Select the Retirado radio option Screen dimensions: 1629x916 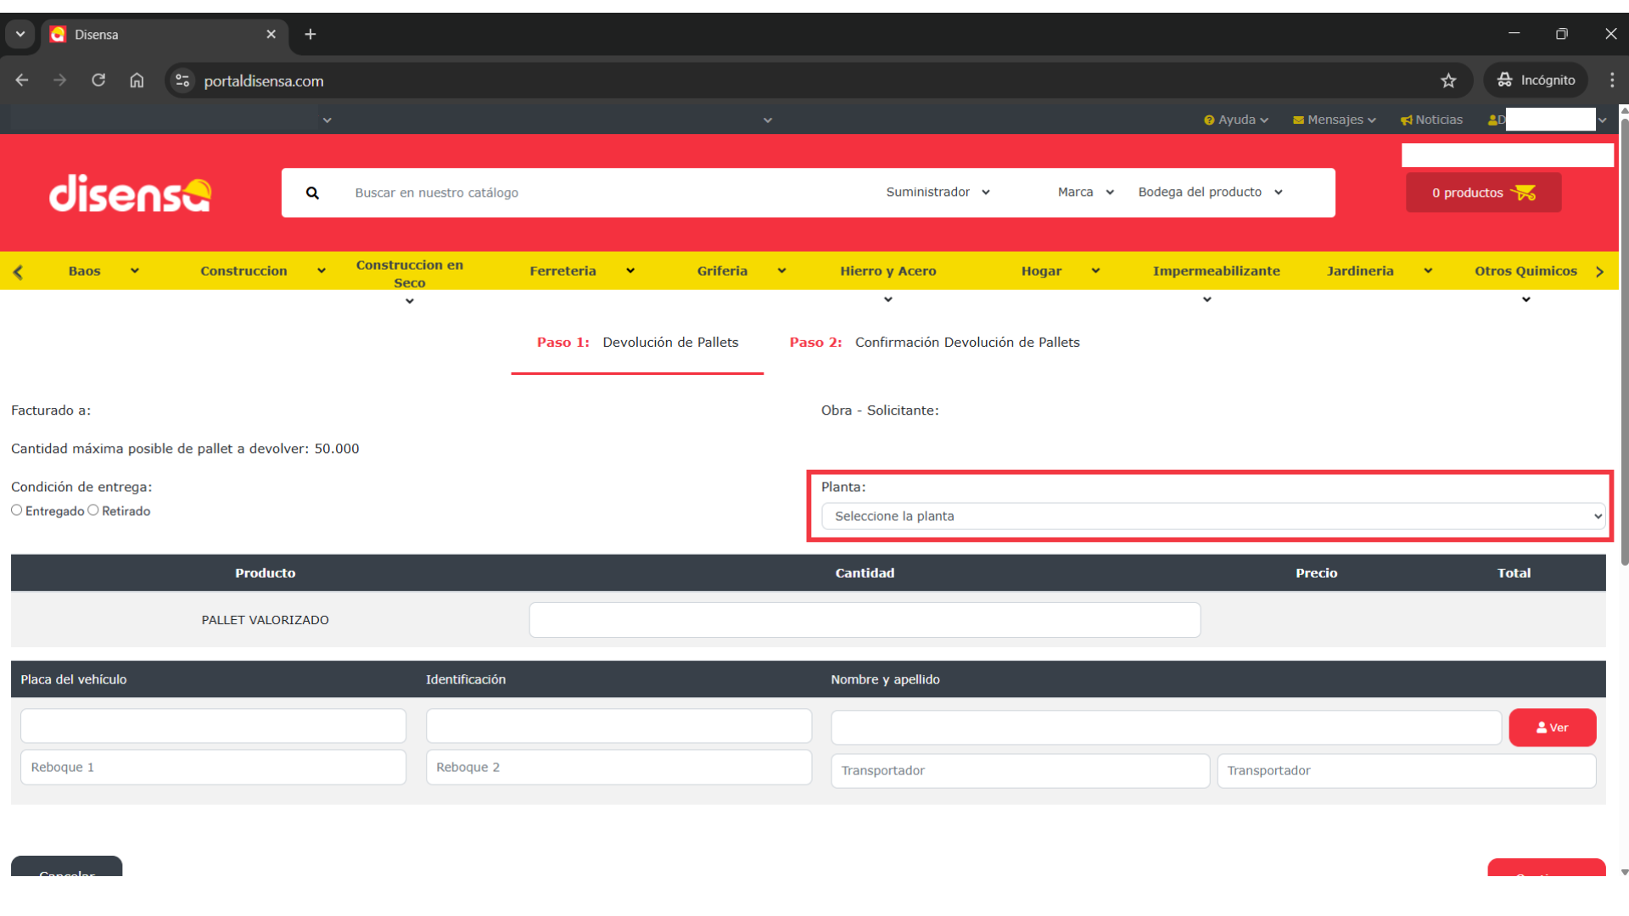click(x=93, y=511)
